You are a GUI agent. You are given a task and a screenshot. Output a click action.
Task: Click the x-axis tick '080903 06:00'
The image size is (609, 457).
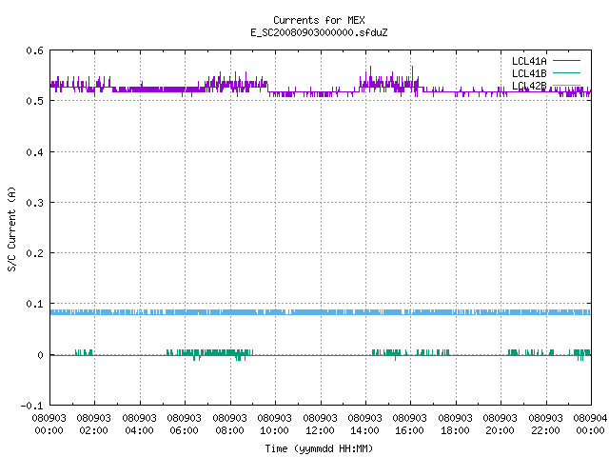point(185,424)
